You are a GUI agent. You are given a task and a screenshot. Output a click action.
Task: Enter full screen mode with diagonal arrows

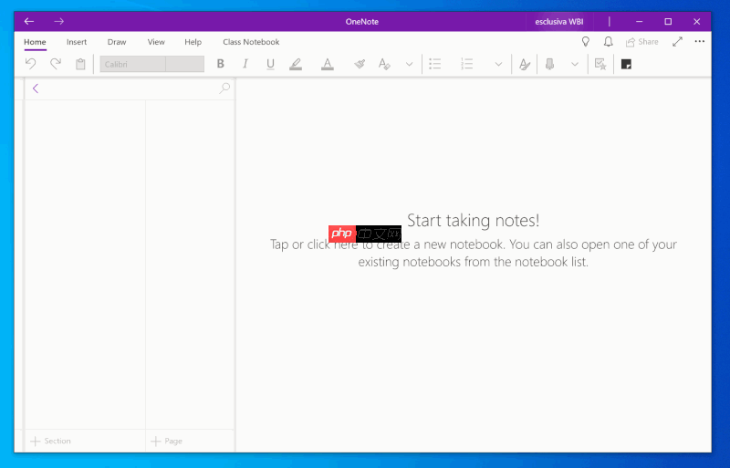tap(677, 42)
